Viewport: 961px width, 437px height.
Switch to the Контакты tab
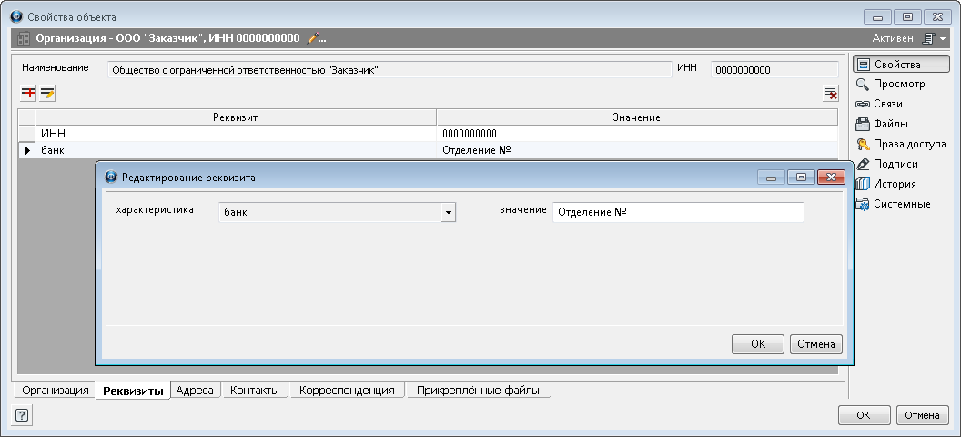coord(256,391)
